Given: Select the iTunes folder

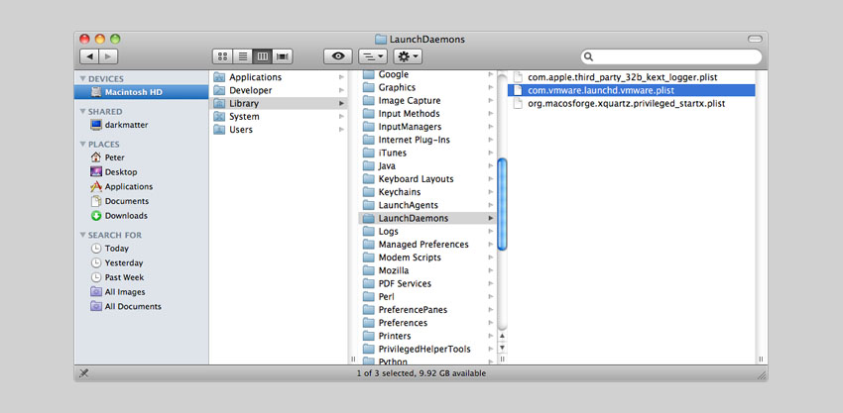Looking at the screenshot, I should click(427, 153).
